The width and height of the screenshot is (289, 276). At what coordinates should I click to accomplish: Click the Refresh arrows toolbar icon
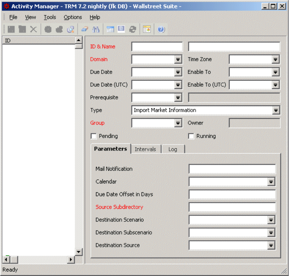point(133,29)
